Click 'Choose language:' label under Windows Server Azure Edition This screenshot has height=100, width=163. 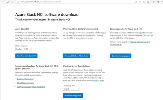coord(69,86)
